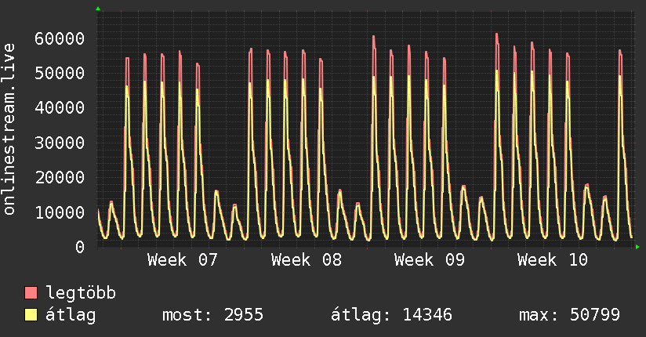Select the átlag legend label beside yellow swatch
Screen dimensions: 646x337
click(x=71, y=315)
